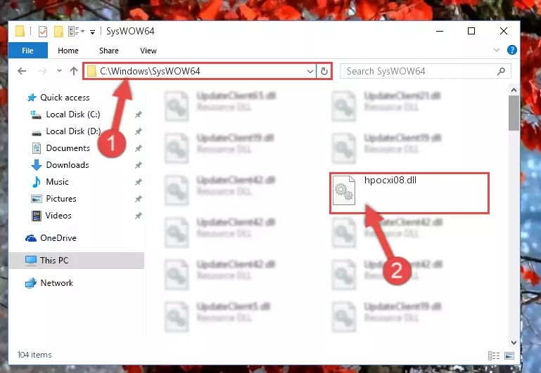Go up one folder level
This screenshot has height=373, width=541.
click(73, 71)
